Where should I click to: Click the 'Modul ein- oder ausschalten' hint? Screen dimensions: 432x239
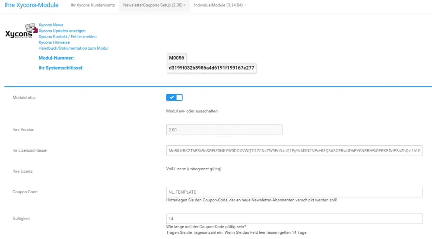pyautogui.click(x=192, y=111)
